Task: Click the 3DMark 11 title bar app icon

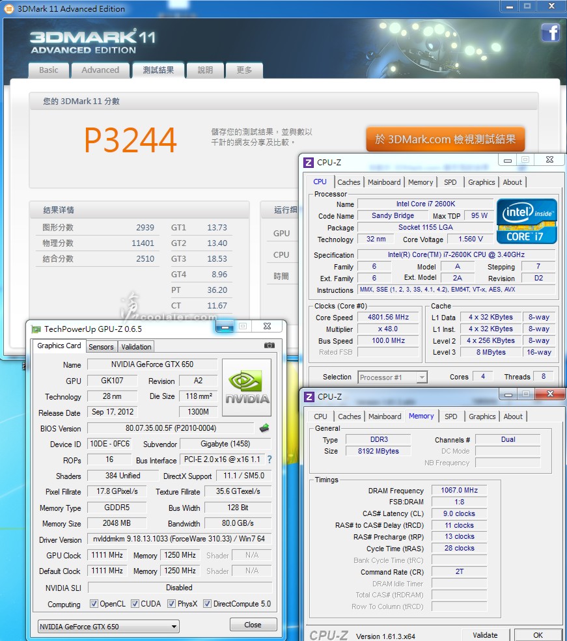Action: pos(8,8)
